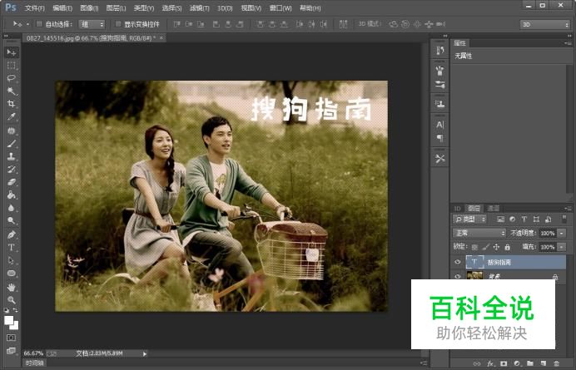Select the Eyedropper tool
Viewport: 576px width, 370px height.
tap(11, 116)
